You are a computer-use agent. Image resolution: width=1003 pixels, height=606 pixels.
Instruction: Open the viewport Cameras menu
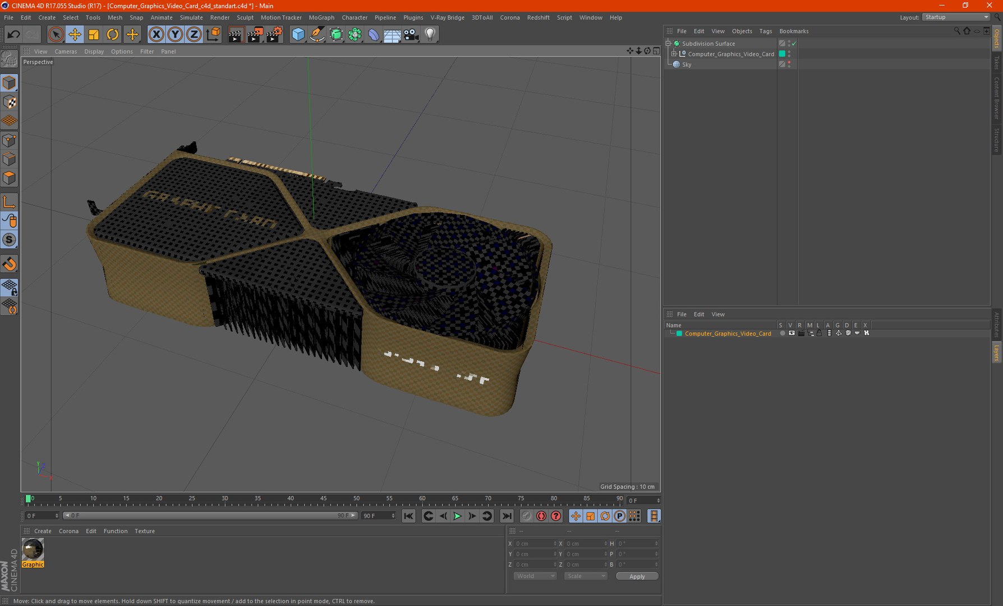click(x=66, y=52)
